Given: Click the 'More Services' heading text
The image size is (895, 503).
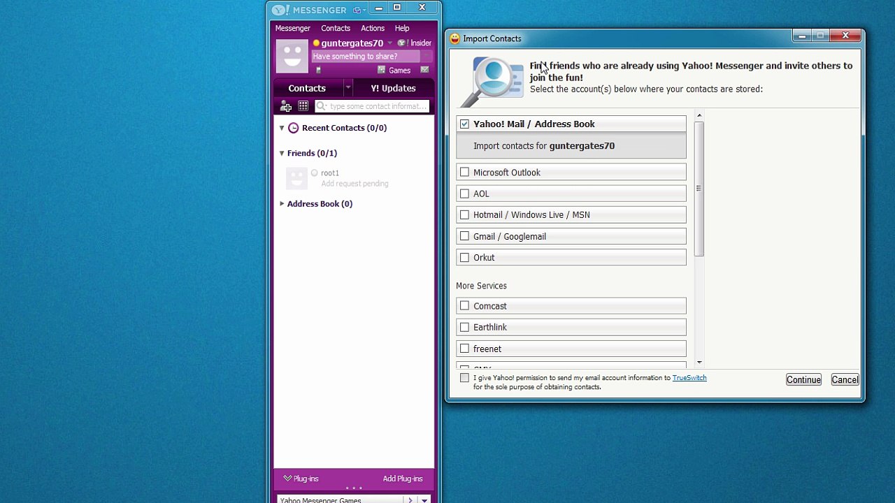Looking at the screenshot, I should pyautogui.click(x=481, y=286).
